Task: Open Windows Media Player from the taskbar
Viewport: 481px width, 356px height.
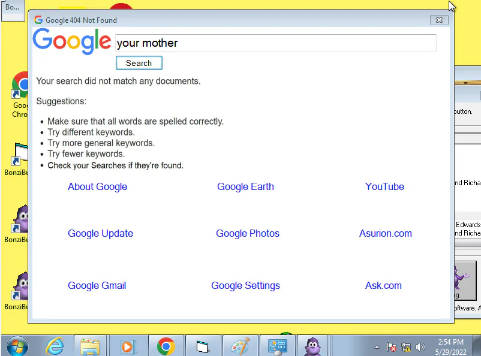Action: pos(127,347)
